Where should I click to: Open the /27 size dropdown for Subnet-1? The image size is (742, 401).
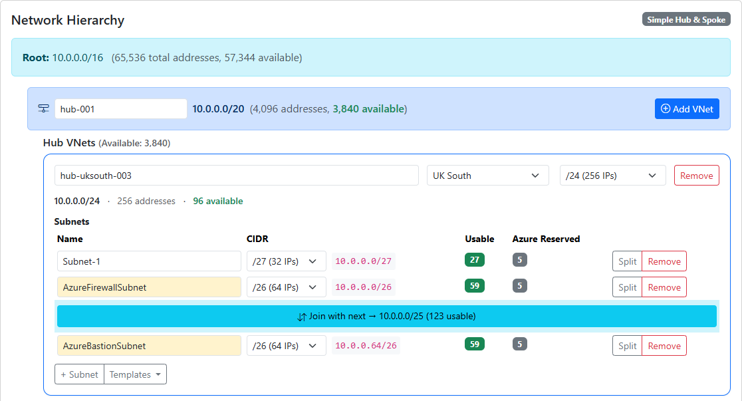pos(286,261)
